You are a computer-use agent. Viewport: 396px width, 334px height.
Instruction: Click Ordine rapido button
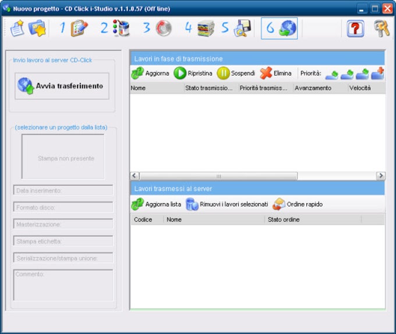[298, 204]
